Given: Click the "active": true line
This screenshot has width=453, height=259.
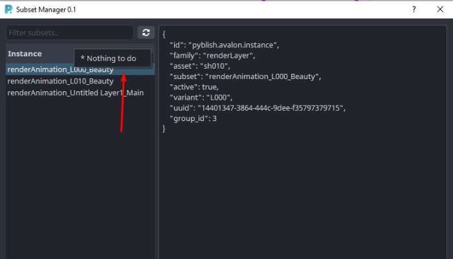Looking at the screenshot, I should point(194,87).
